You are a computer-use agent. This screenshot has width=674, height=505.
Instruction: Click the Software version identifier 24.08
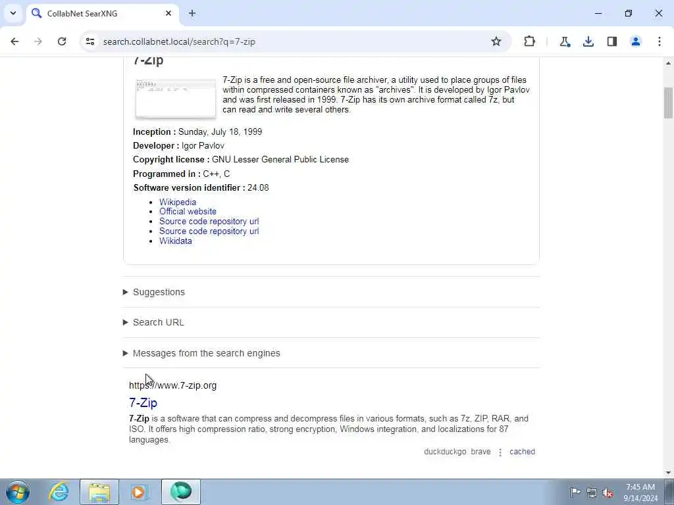[x=201, y=187]
